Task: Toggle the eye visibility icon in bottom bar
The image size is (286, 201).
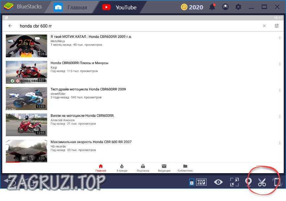Action: point(218,182)
